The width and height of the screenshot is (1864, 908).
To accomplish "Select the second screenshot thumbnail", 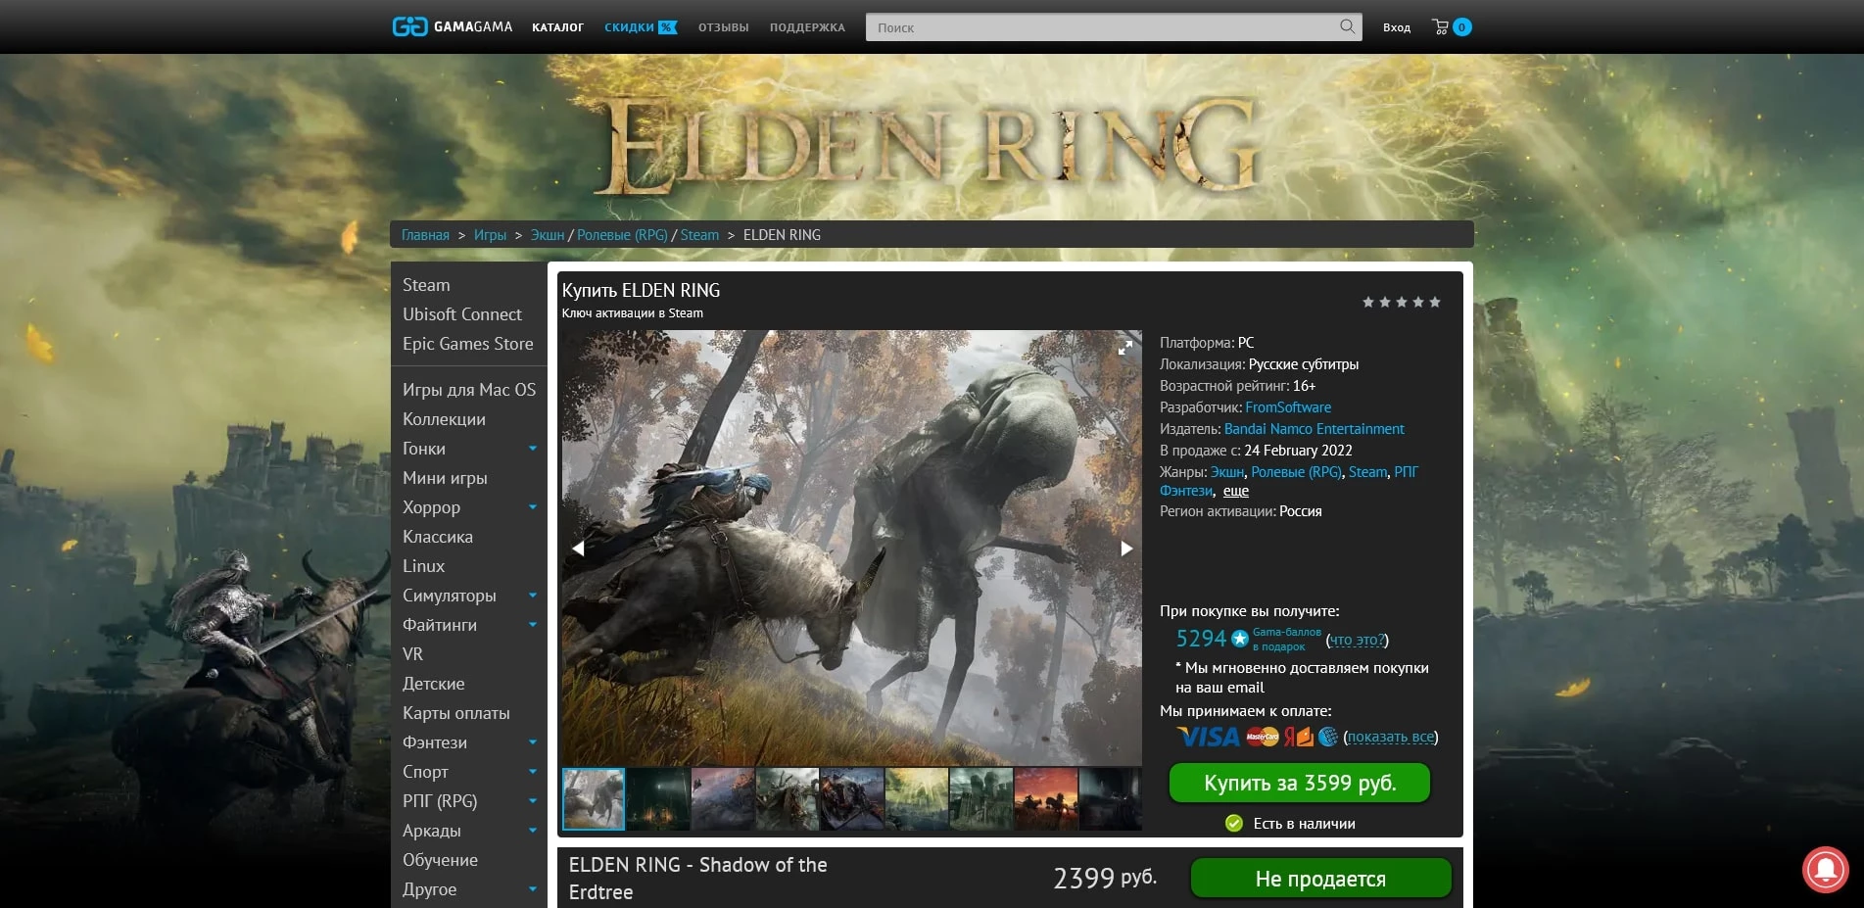I will pos(657,799).
